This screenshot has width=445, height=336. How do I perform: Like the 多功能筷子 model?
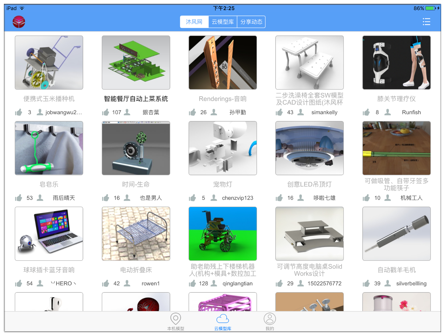coord(366,198)
